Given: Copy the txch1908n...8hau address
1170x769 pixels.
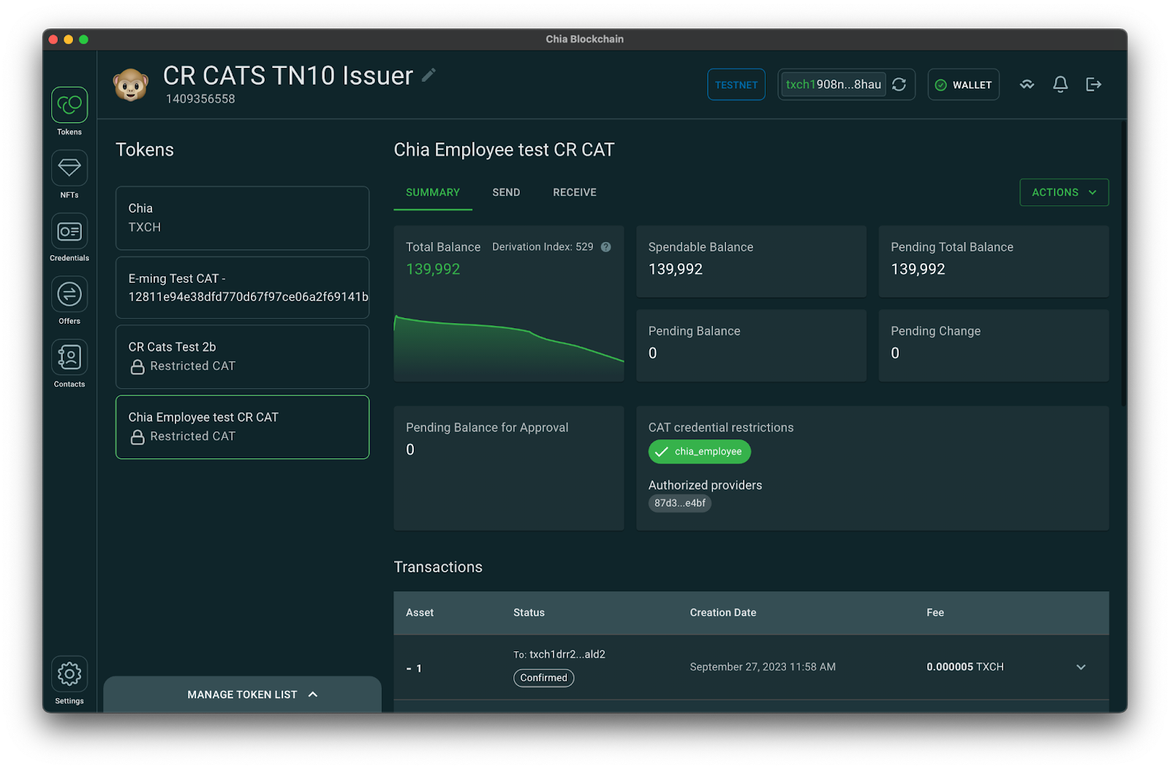Looking at the screenshot, I should coord(834,85).
